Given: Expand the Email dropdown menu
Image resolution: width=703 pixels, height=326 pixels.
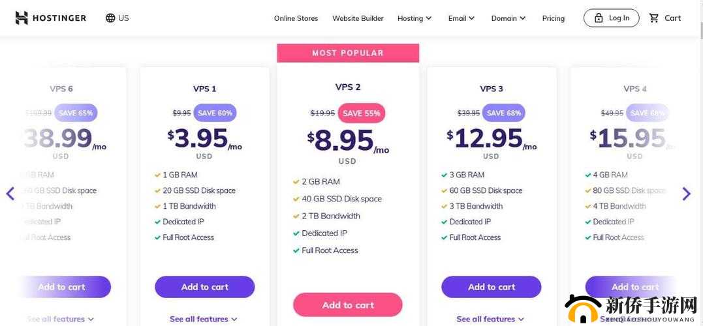Looking at the screenshot, I should (x=461, y=18).
